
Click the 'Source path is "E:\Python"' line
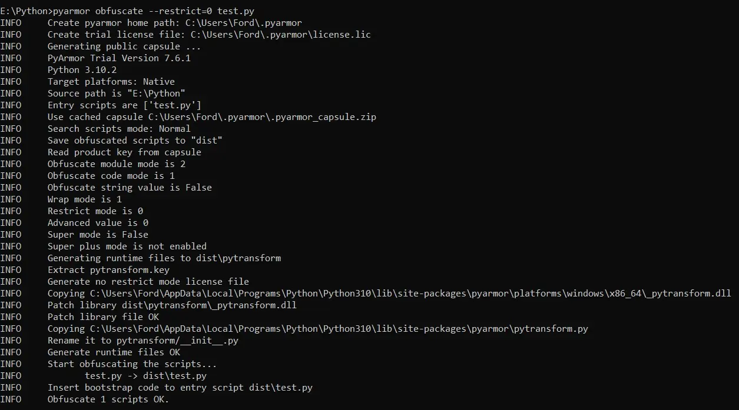click(x=116, y=94)
